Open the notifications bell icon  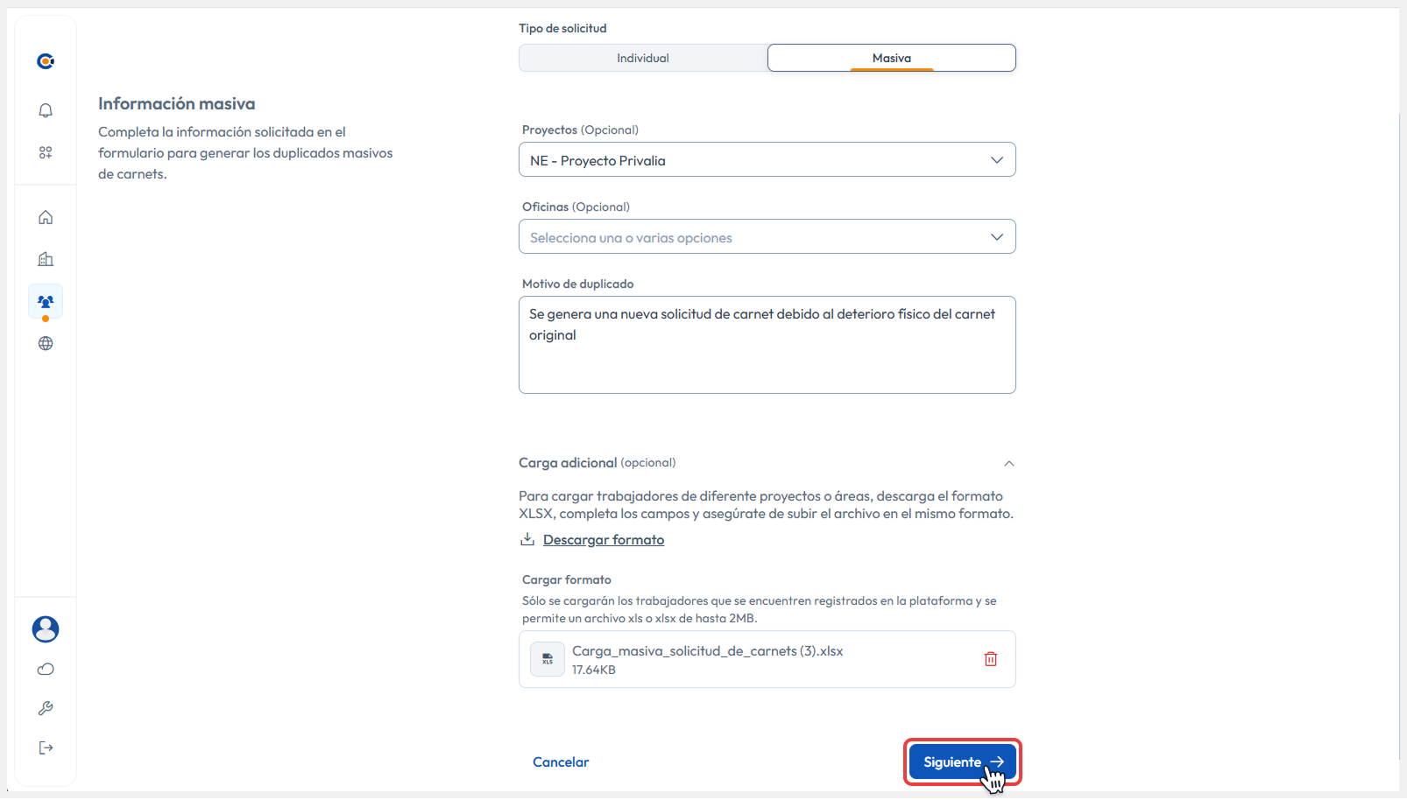click(45, 110)
